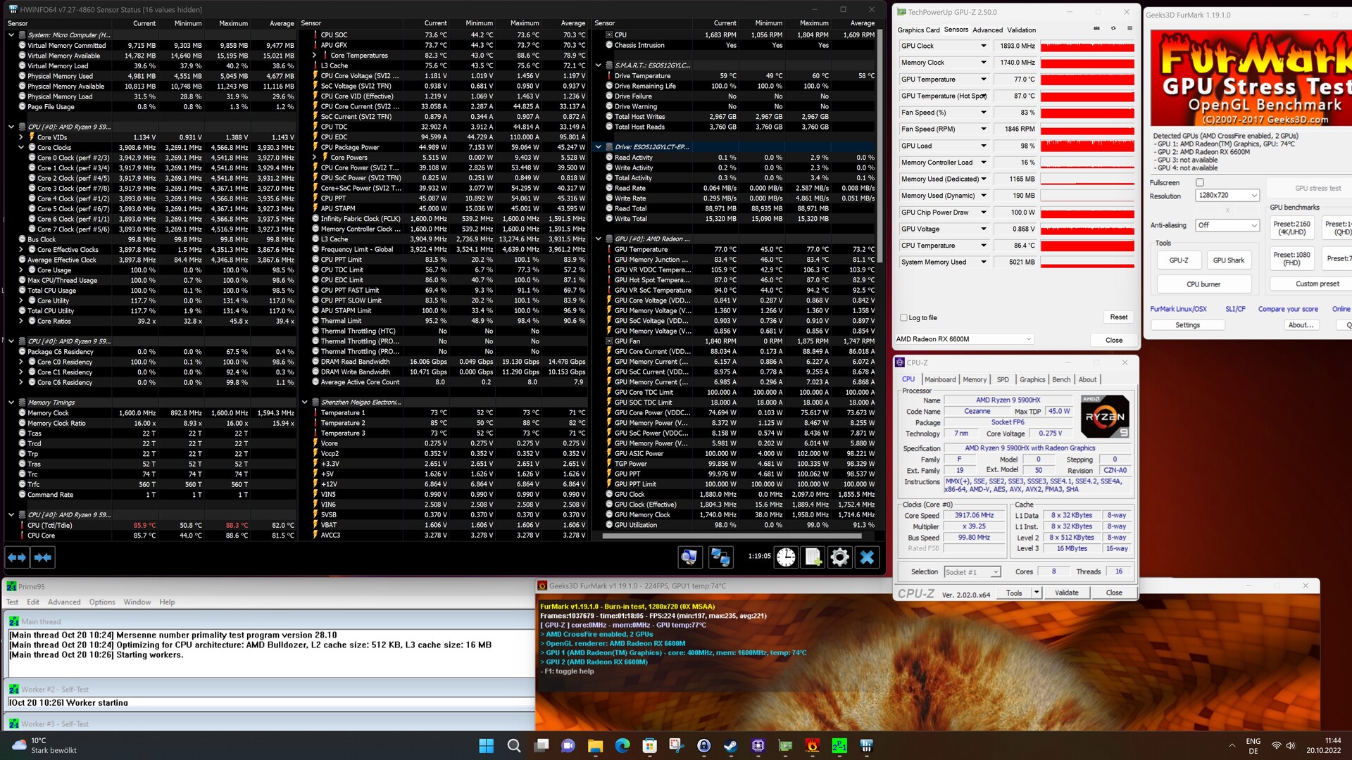
Task: Toggle FurMark Fullscreen checkbox
Action: (1200, 182)
